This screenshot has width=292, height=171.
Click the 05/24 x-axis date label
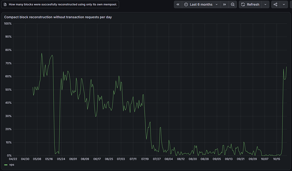(61, 159)
